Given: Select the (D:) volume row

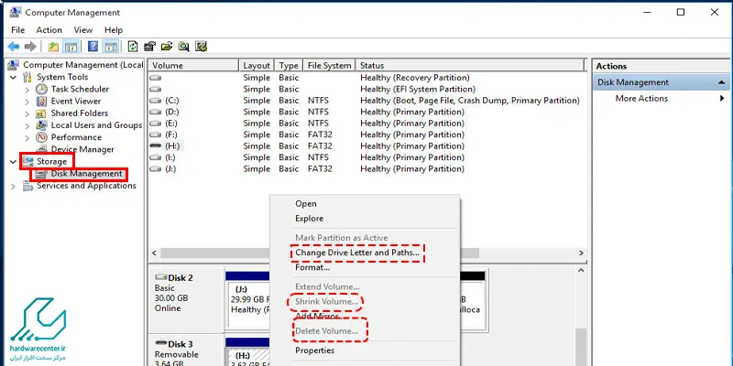Looking at the screenshot, I should tap(367, 112).
